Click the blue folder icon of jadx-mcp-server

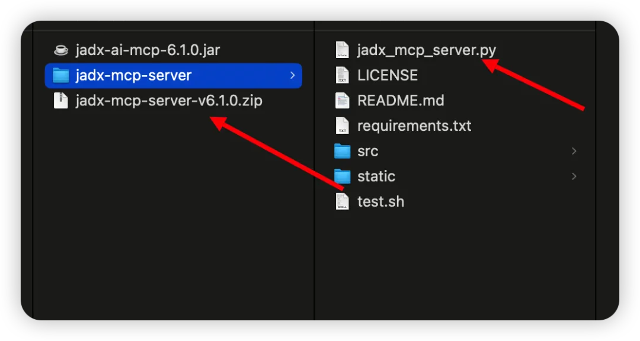[61, 75]
